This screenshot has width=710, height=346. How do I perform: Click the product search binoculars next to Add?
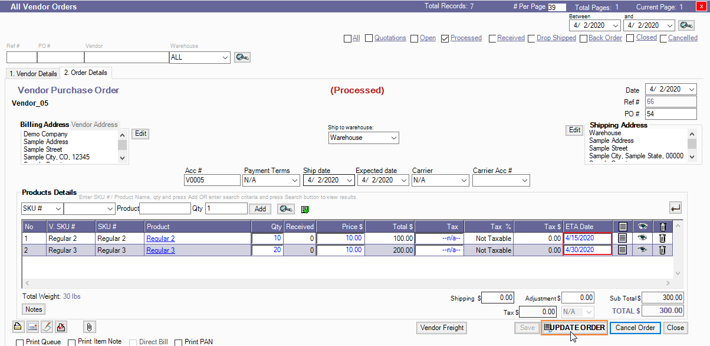[285, 209]
